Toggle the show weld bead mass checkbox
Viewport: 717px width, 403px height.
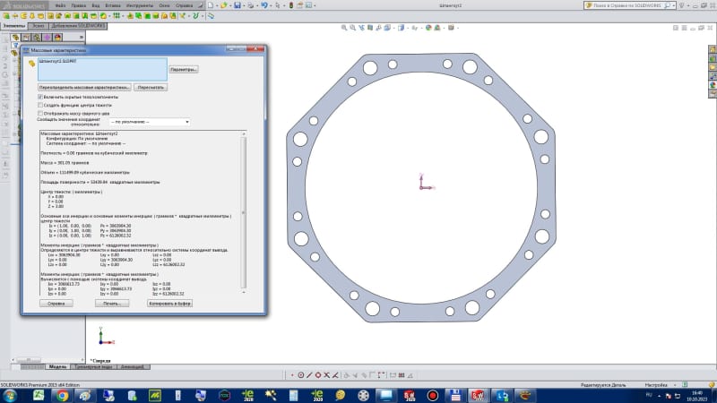click(40, 114)
